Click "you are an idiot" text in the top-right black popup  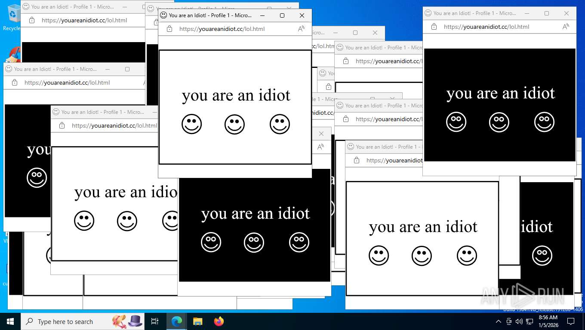pyautogui.click(x=501, y=93)
